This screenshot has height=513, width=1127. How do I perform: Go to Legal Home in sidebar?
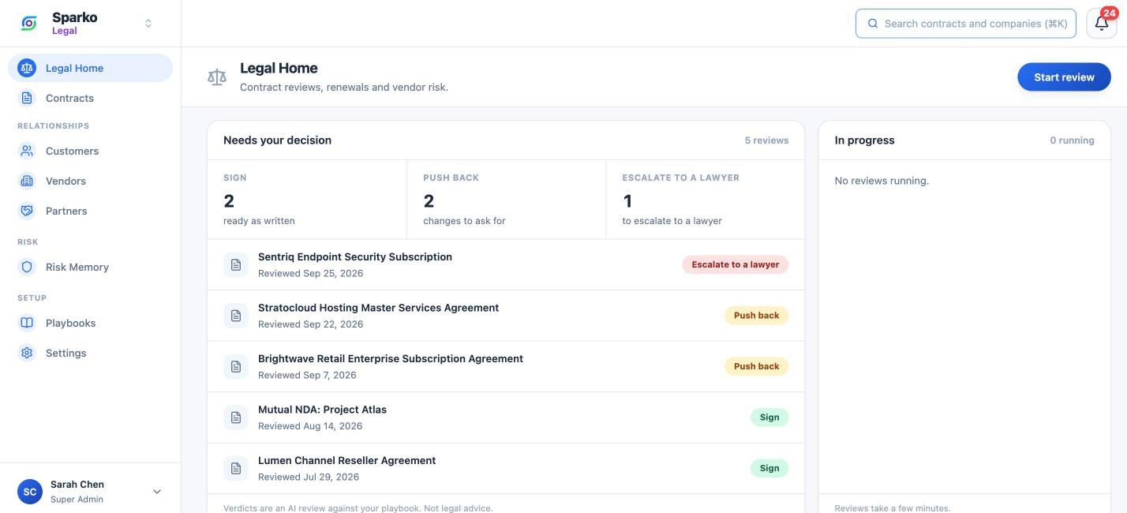[90, 68]
